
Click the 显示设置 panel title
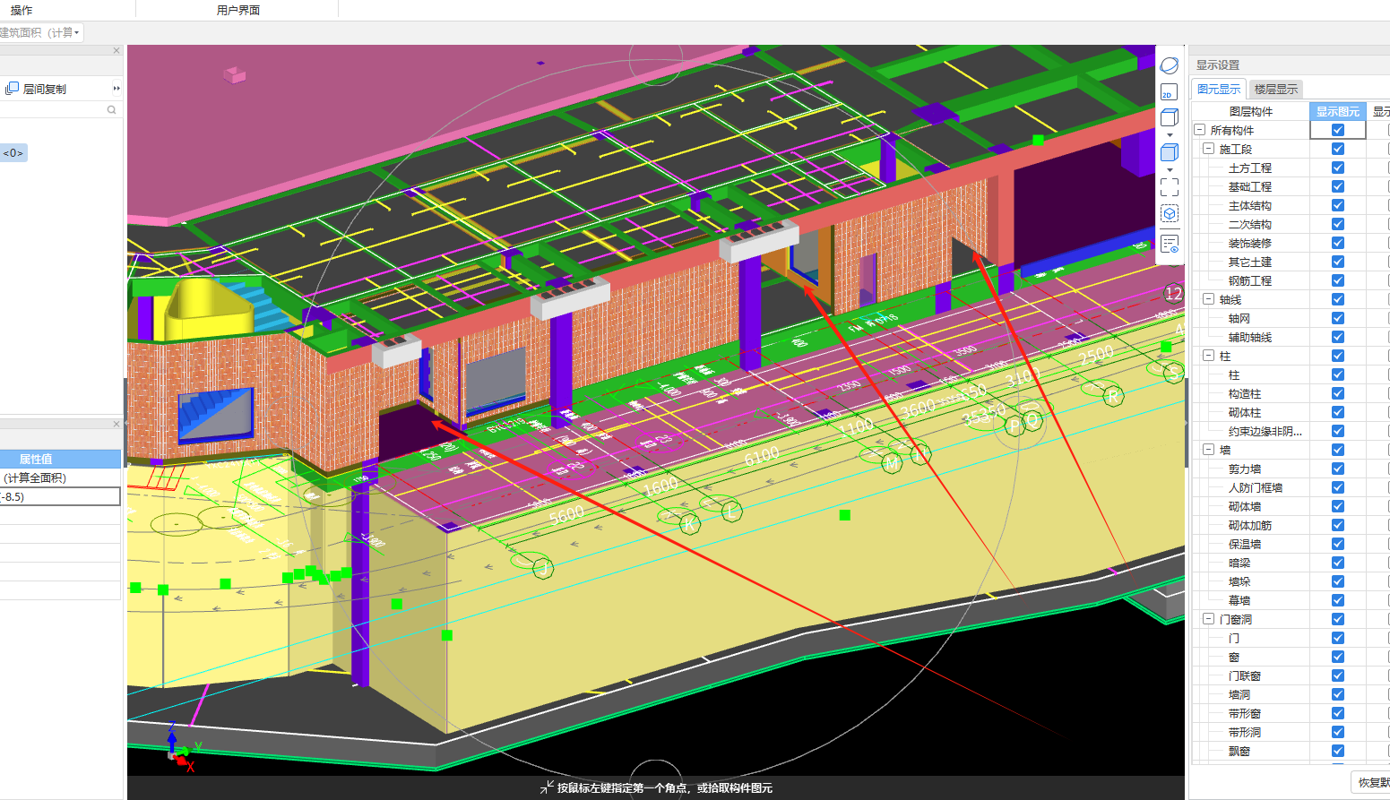click(x=1218, y=65)
